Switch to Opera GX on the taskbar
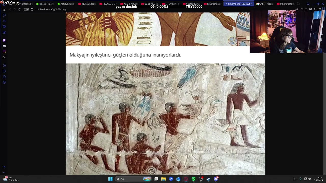The width and height of the screenshot is (326, 183). pyautogui.click(x=186, y=179)
